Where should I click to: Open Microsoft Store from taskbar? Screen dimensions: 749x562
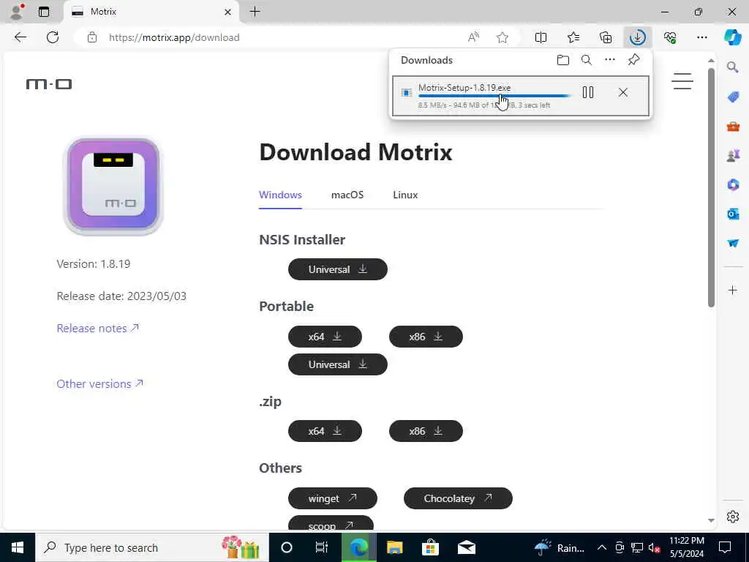[x=430, y=547]
